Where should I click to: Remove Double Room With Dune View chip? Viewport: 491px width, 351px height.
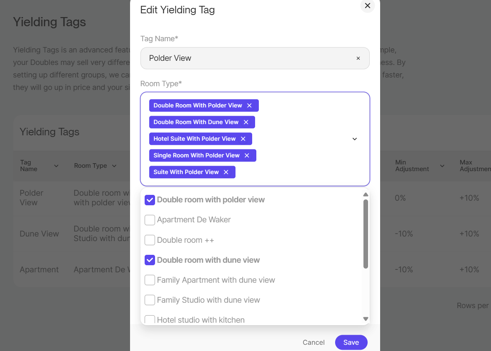[x=246, y=122]
